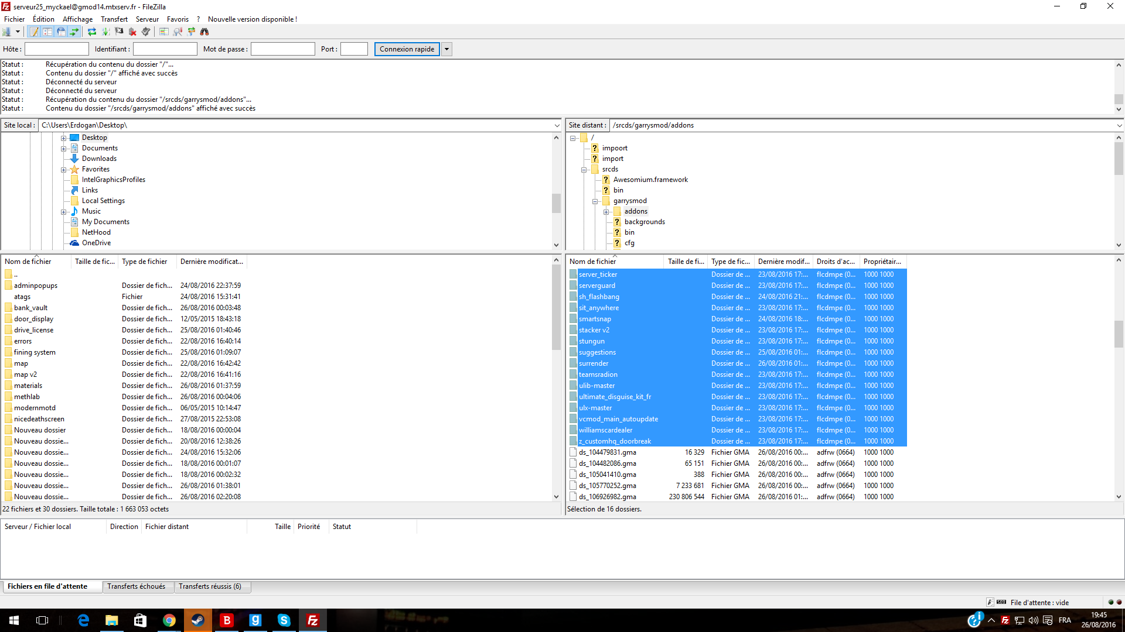1125x632 pixels.
Task: Expand the srcds remote directory node
Action: [x=584, y=168]
